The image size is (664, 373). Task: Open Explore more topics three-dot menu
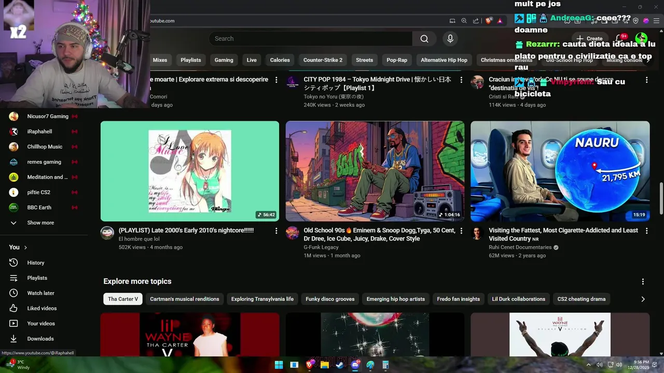pyautogui.click(x=643, y=282)
